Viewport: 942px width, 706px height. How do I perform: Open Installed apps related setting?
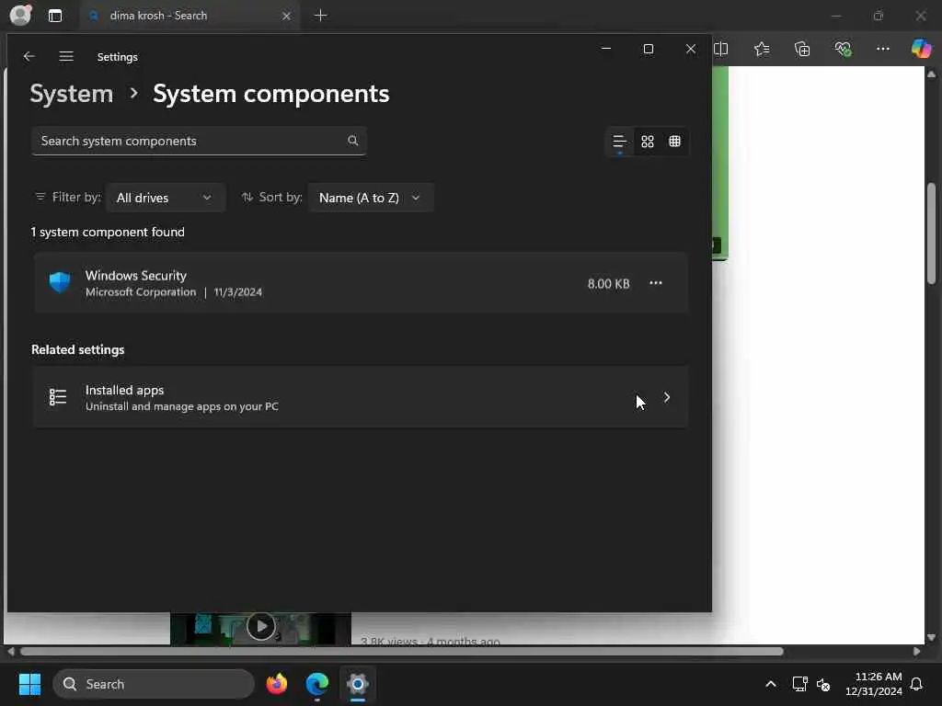pyautogui.click(x=361, y=397)
